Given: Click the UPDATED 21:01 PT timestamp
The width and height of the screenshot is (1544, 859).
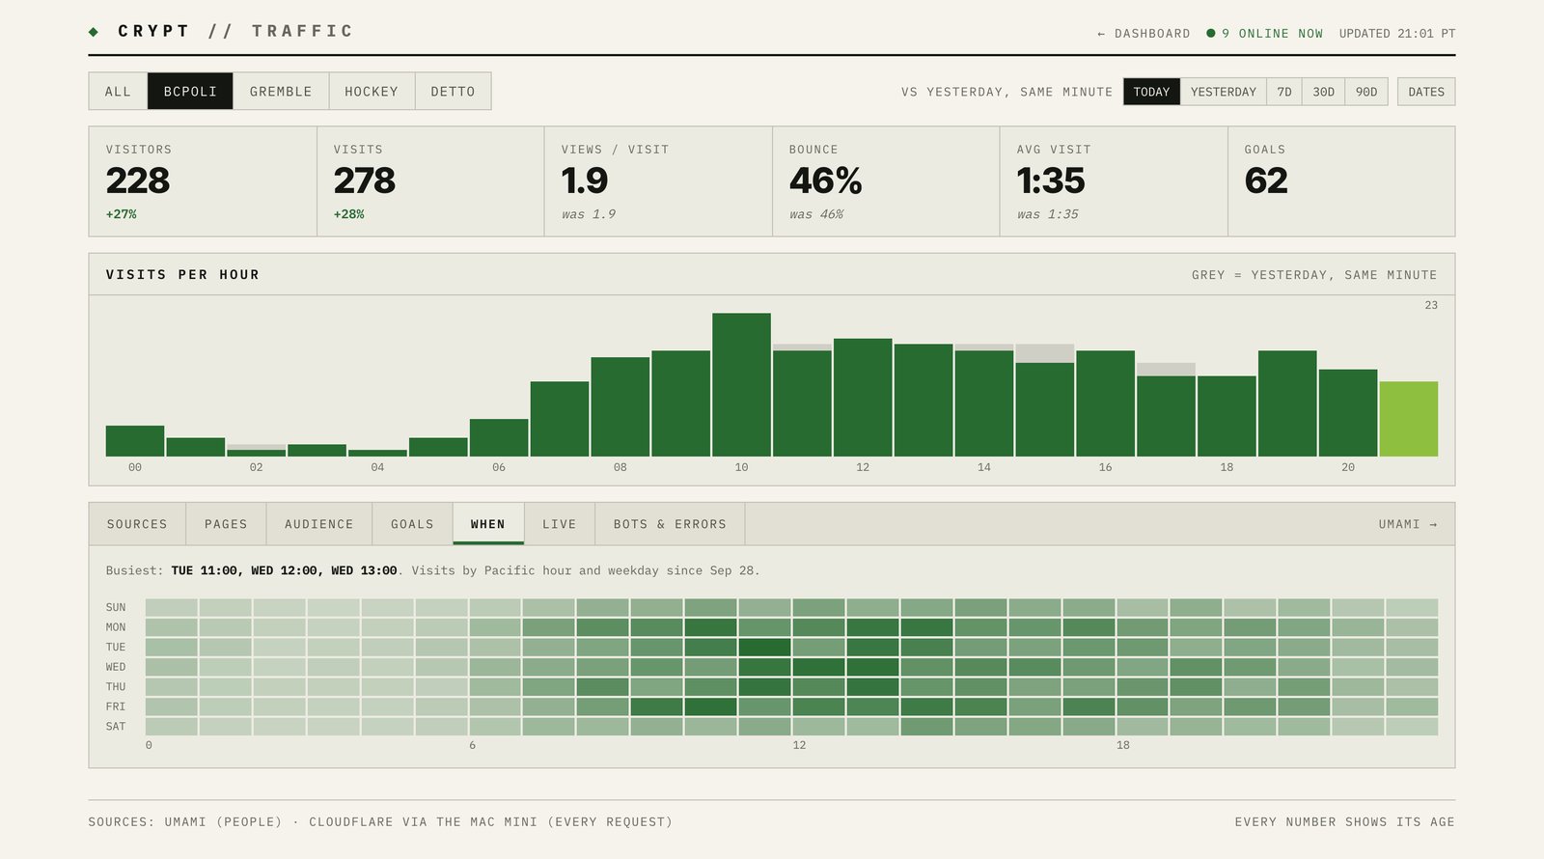Looking at the screenshot, I should 1397,34.
